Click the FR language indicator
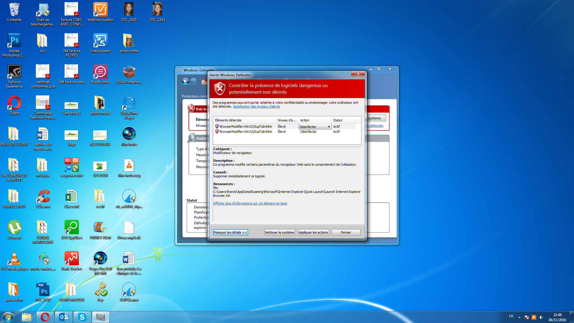Screen dimensions: 574x323 click(x=511, y=316)
